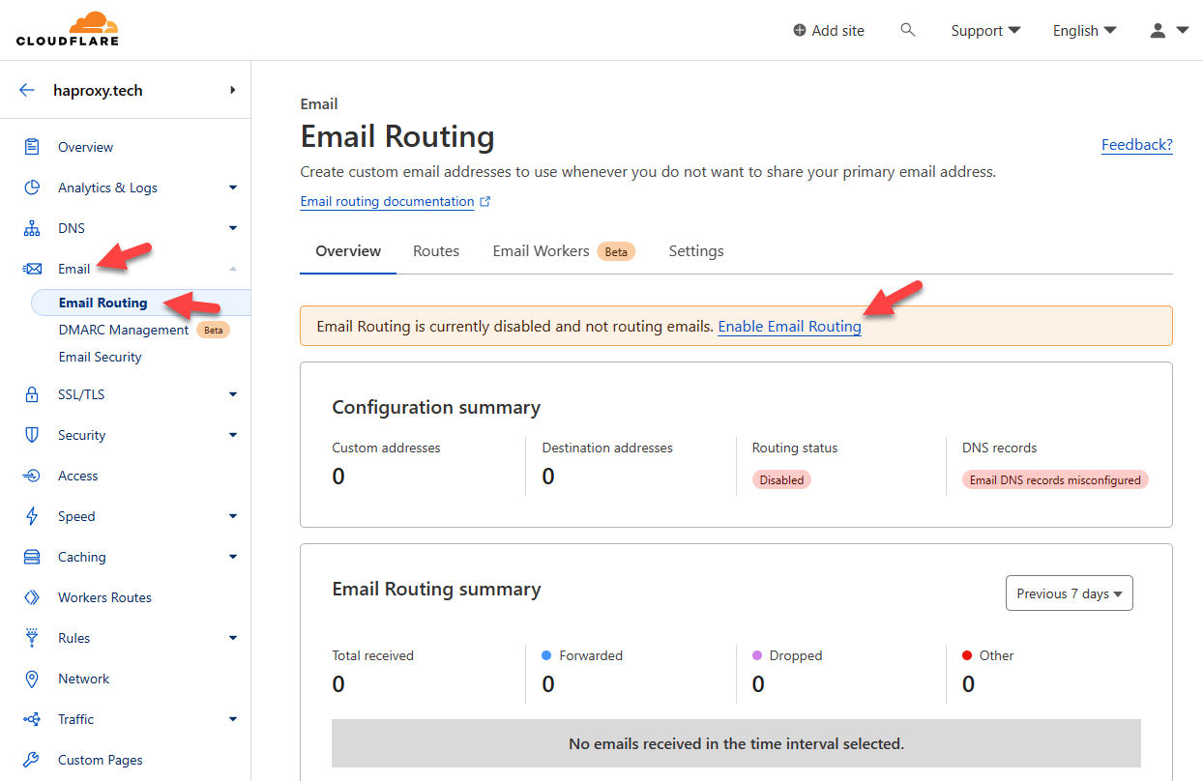Viewport: 1203px width, 781px height.
Task: Open Email routing documentation link
Action: (x=387, y=202)
